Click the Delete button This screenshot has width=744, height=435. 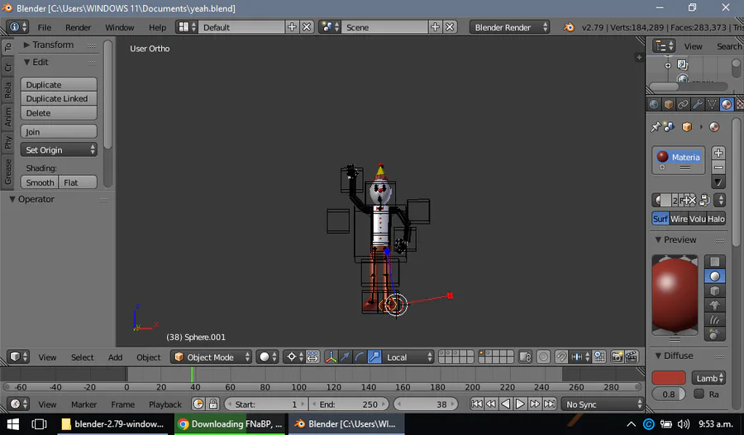click(59, 113)
